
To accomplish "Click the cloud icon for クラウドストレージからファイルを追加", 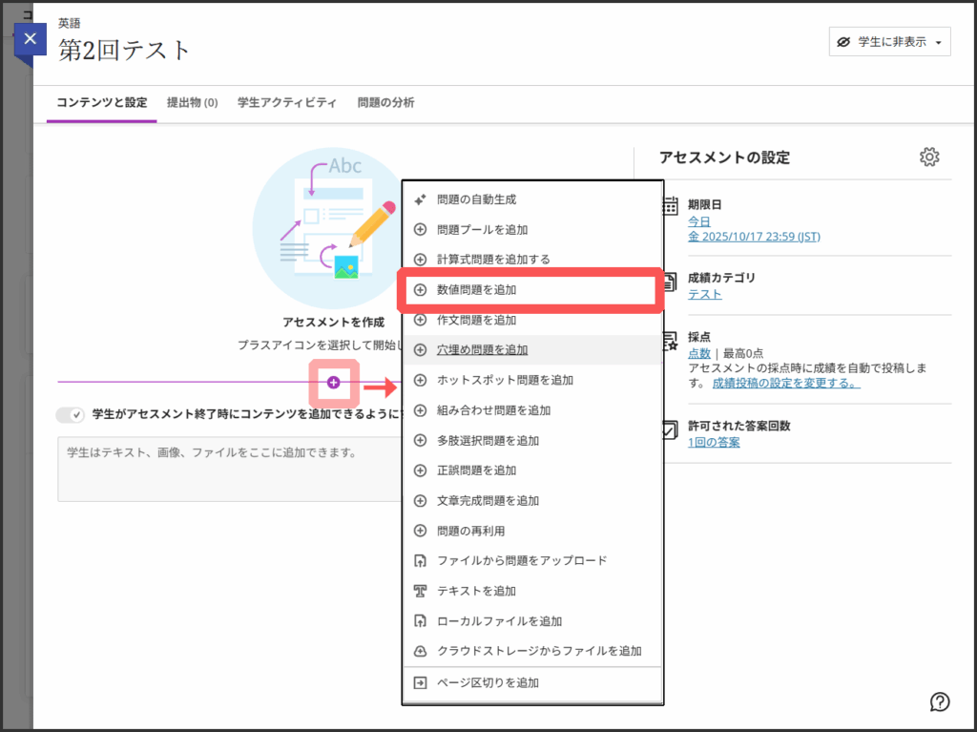I will pyautogui.click(x=419, y=651).
